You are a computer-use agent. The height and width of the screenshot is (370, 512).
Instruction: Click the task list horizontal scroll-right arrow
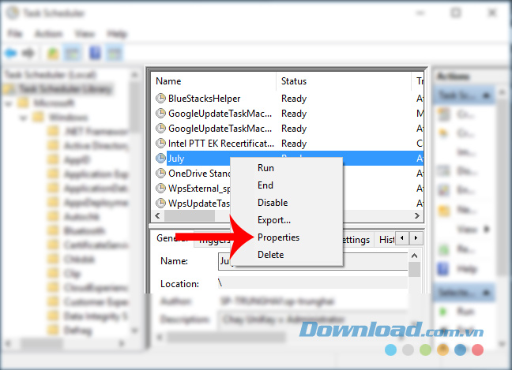coord(416,215)
